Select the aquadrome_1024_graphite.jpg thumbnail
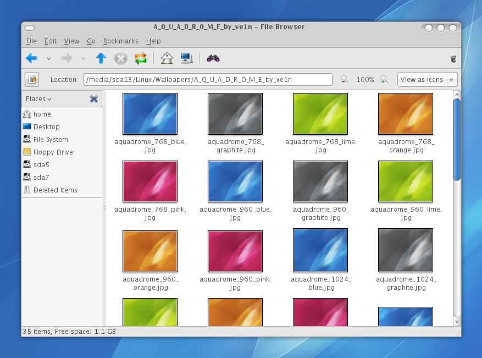The width and height of the screenshot is (482, 358). [x=406, y=250]
